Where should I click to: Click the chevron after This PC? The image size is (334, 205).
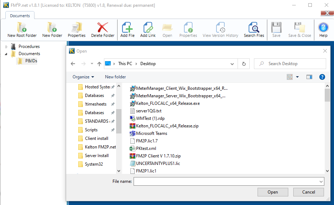click(x=136, y=64)
